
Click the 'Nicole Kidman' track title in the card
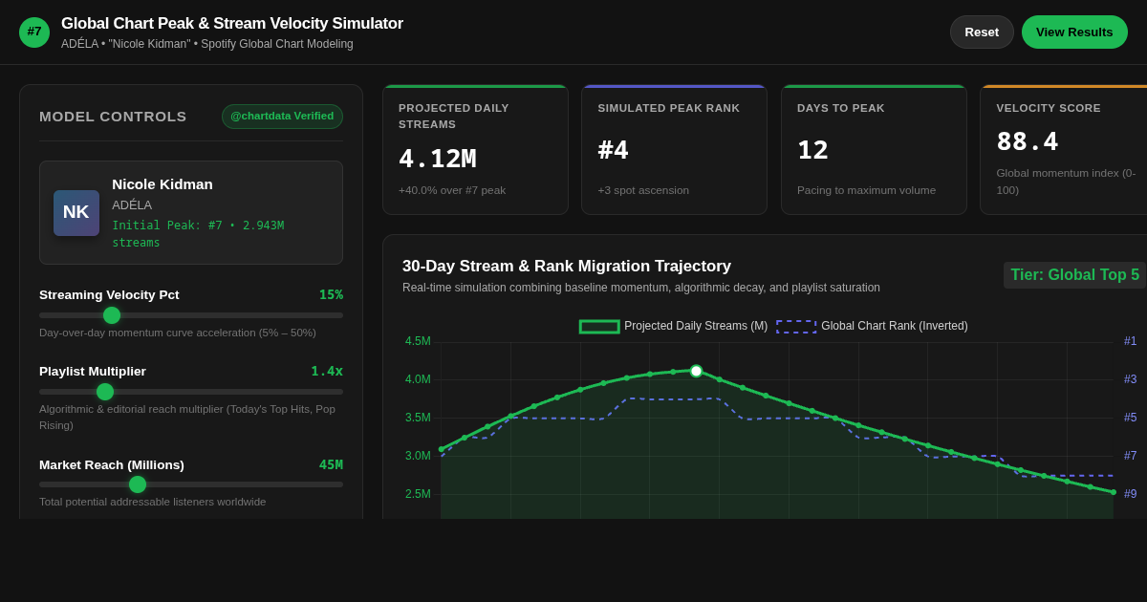162,184
